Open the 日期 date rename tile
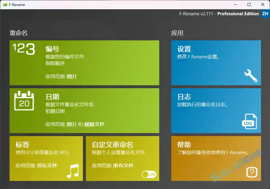The image size is (270, 189). point(84,111)
